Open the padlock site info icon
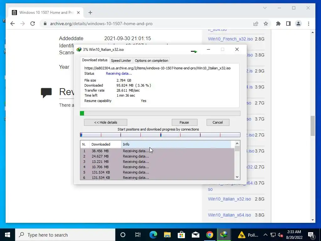 coord(45,24)
